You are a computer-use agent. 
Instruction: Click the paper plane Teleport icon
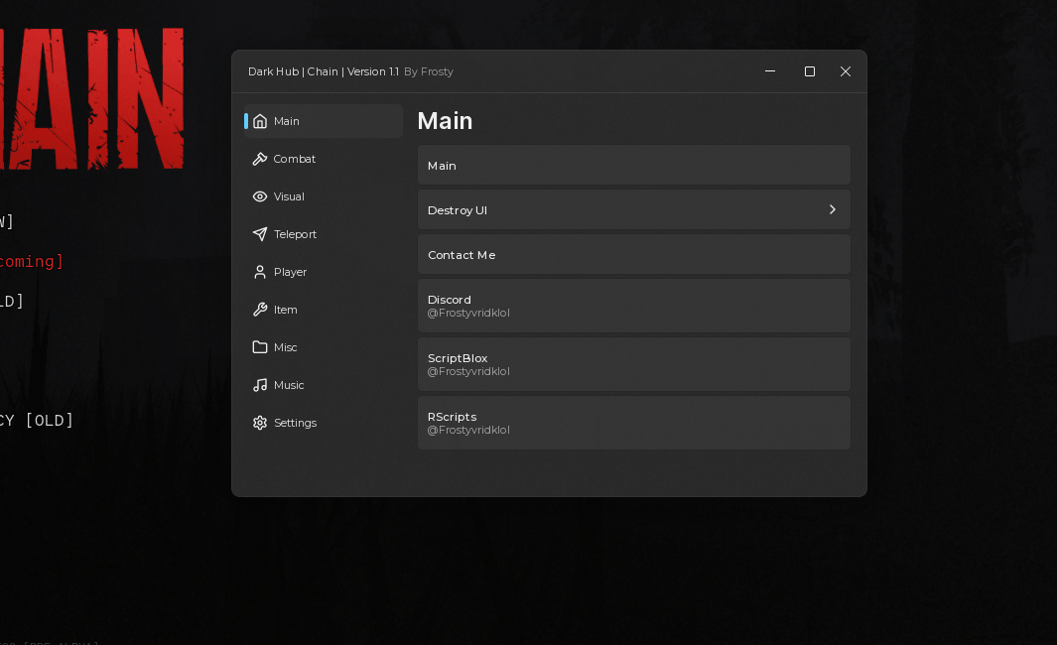[259, 234]
